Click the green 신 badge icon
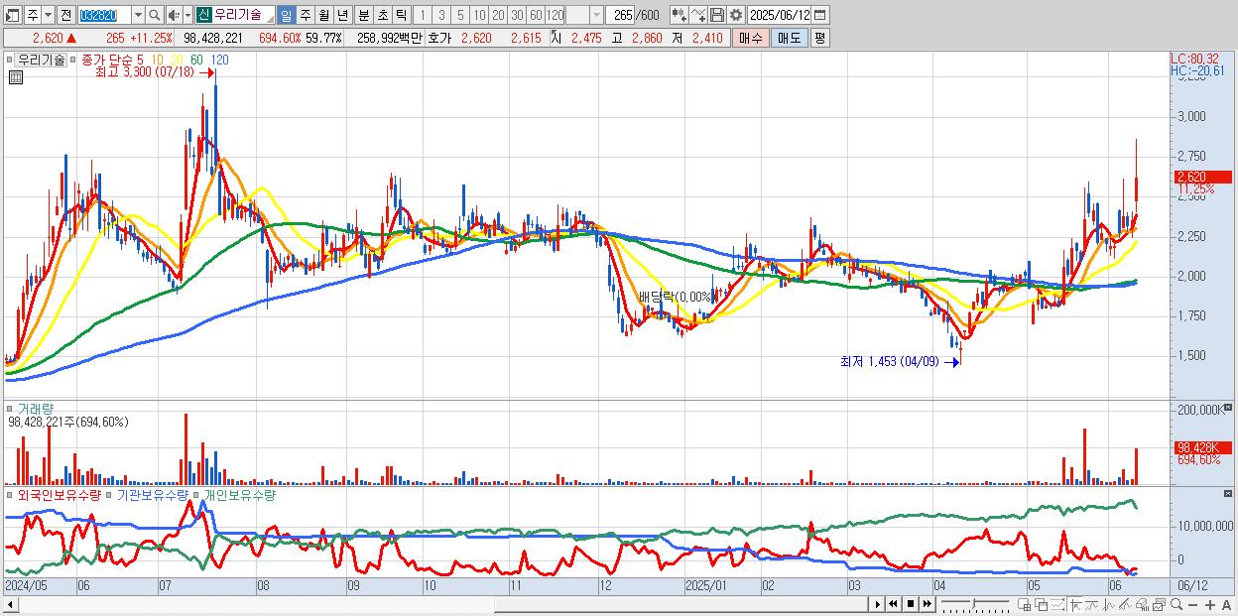The image size is (1238, 616). coord(203,15)
